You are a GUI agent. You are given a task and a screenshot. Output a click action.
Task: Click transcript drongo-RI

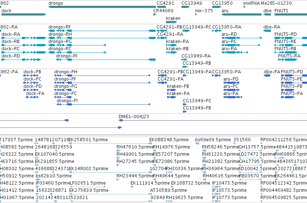coord(106,60)
